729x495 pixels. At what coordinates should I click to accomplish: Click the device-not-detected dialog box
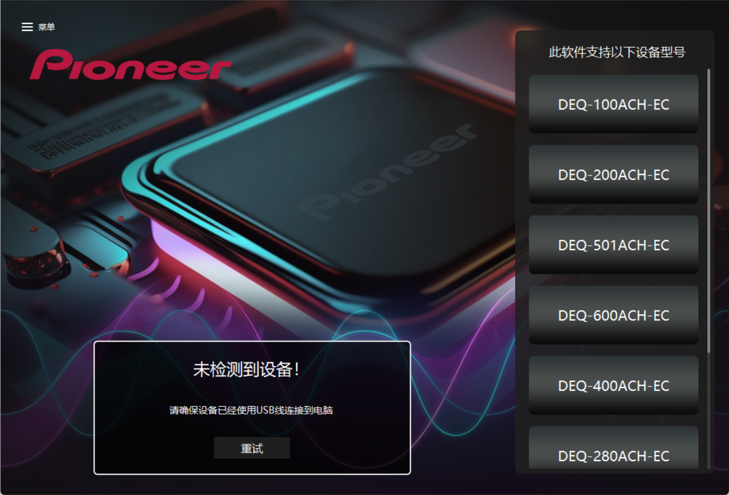[x=252, y=408]
